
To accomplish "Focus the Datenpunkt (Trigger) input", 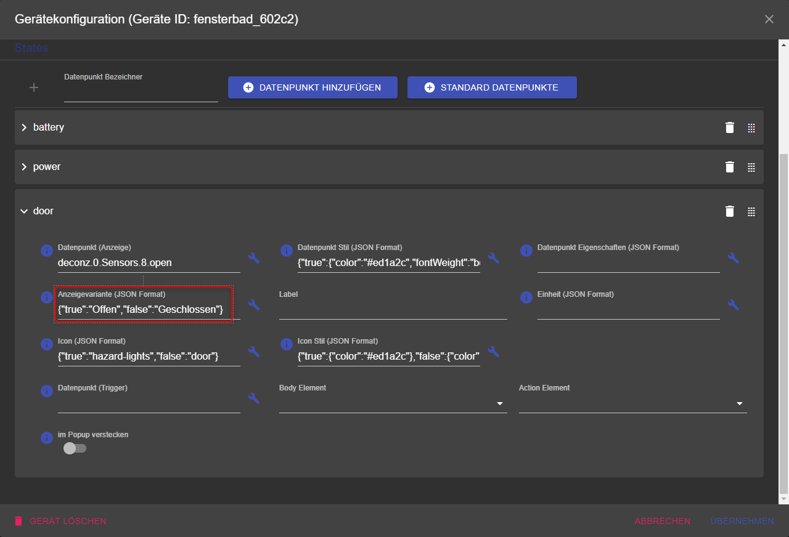I will point(149,403).
